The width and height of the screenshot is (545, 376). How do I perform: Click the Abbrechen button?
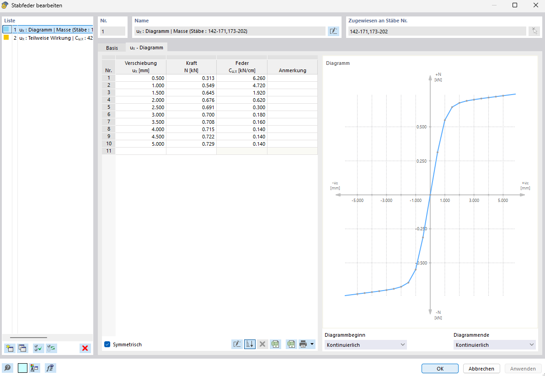click(481, 369)
